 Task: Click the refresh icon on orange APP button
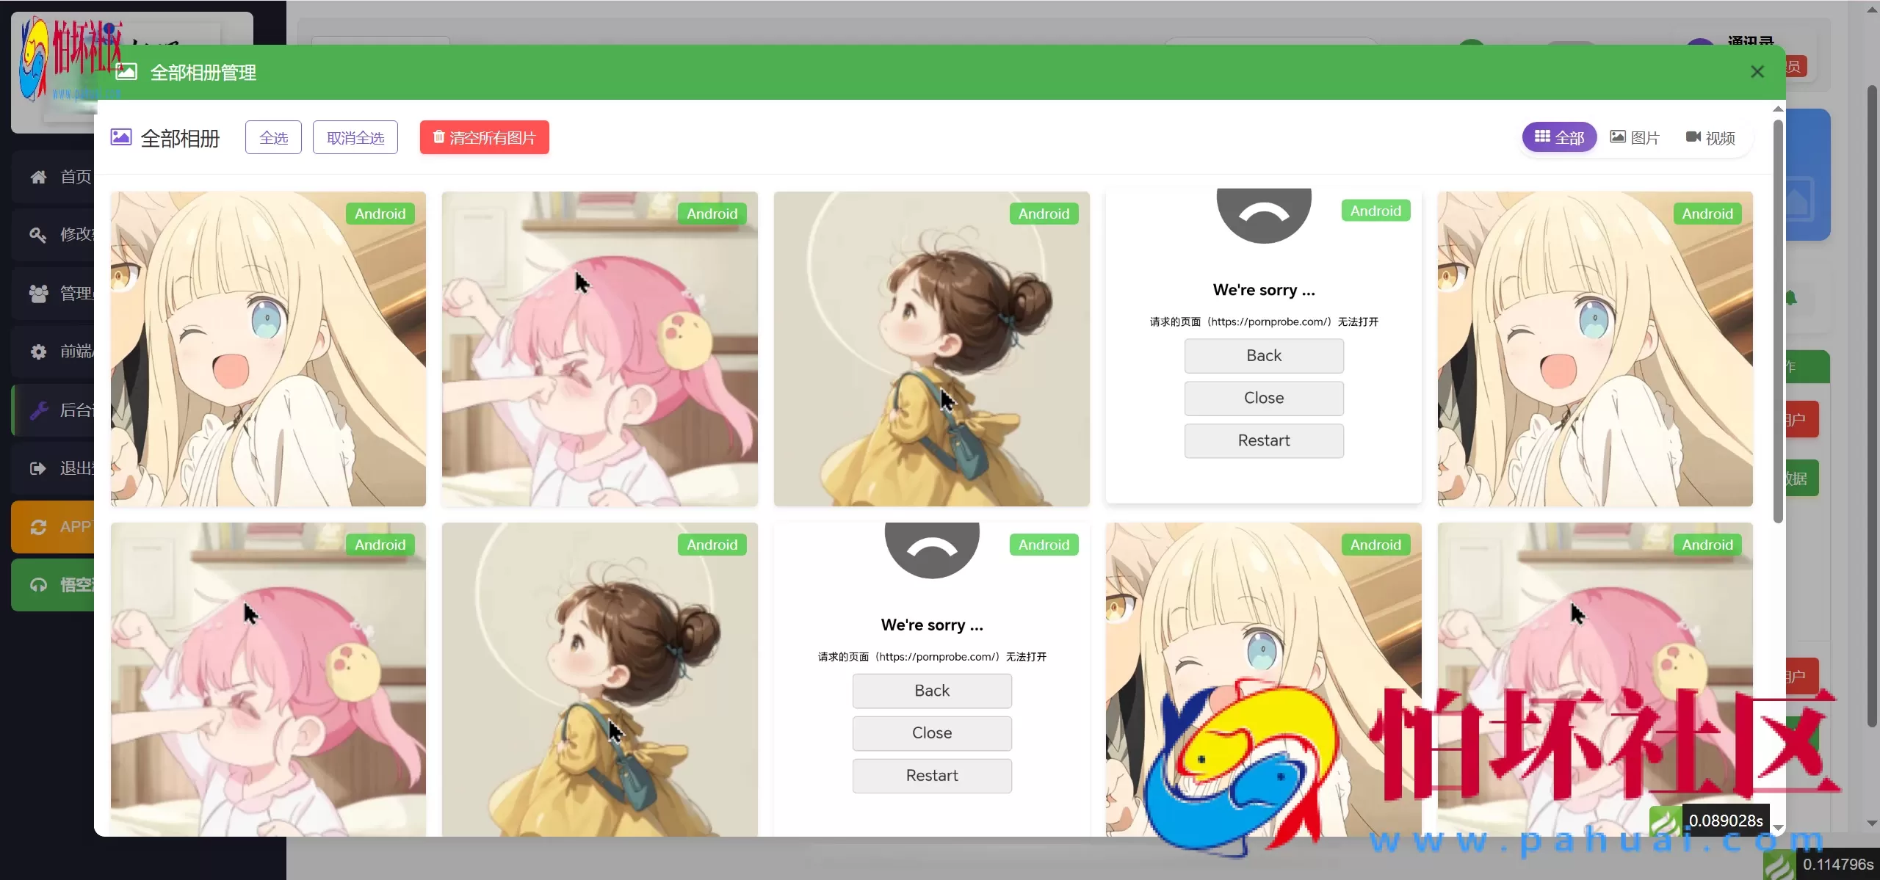[x=38, y=527]
